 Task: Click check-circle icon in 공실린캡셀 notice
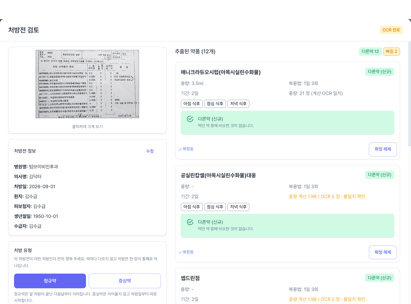pyautogui.click(x=190, y=222)
